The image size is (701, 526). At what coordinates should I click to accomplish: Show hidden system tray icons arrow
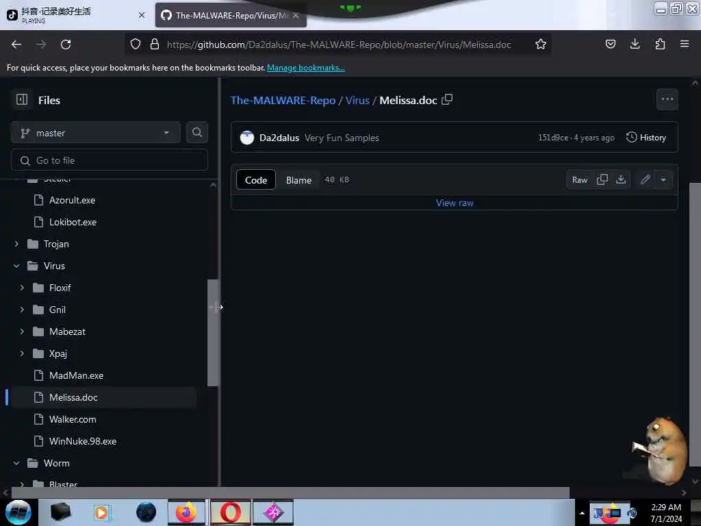[582, 513]
